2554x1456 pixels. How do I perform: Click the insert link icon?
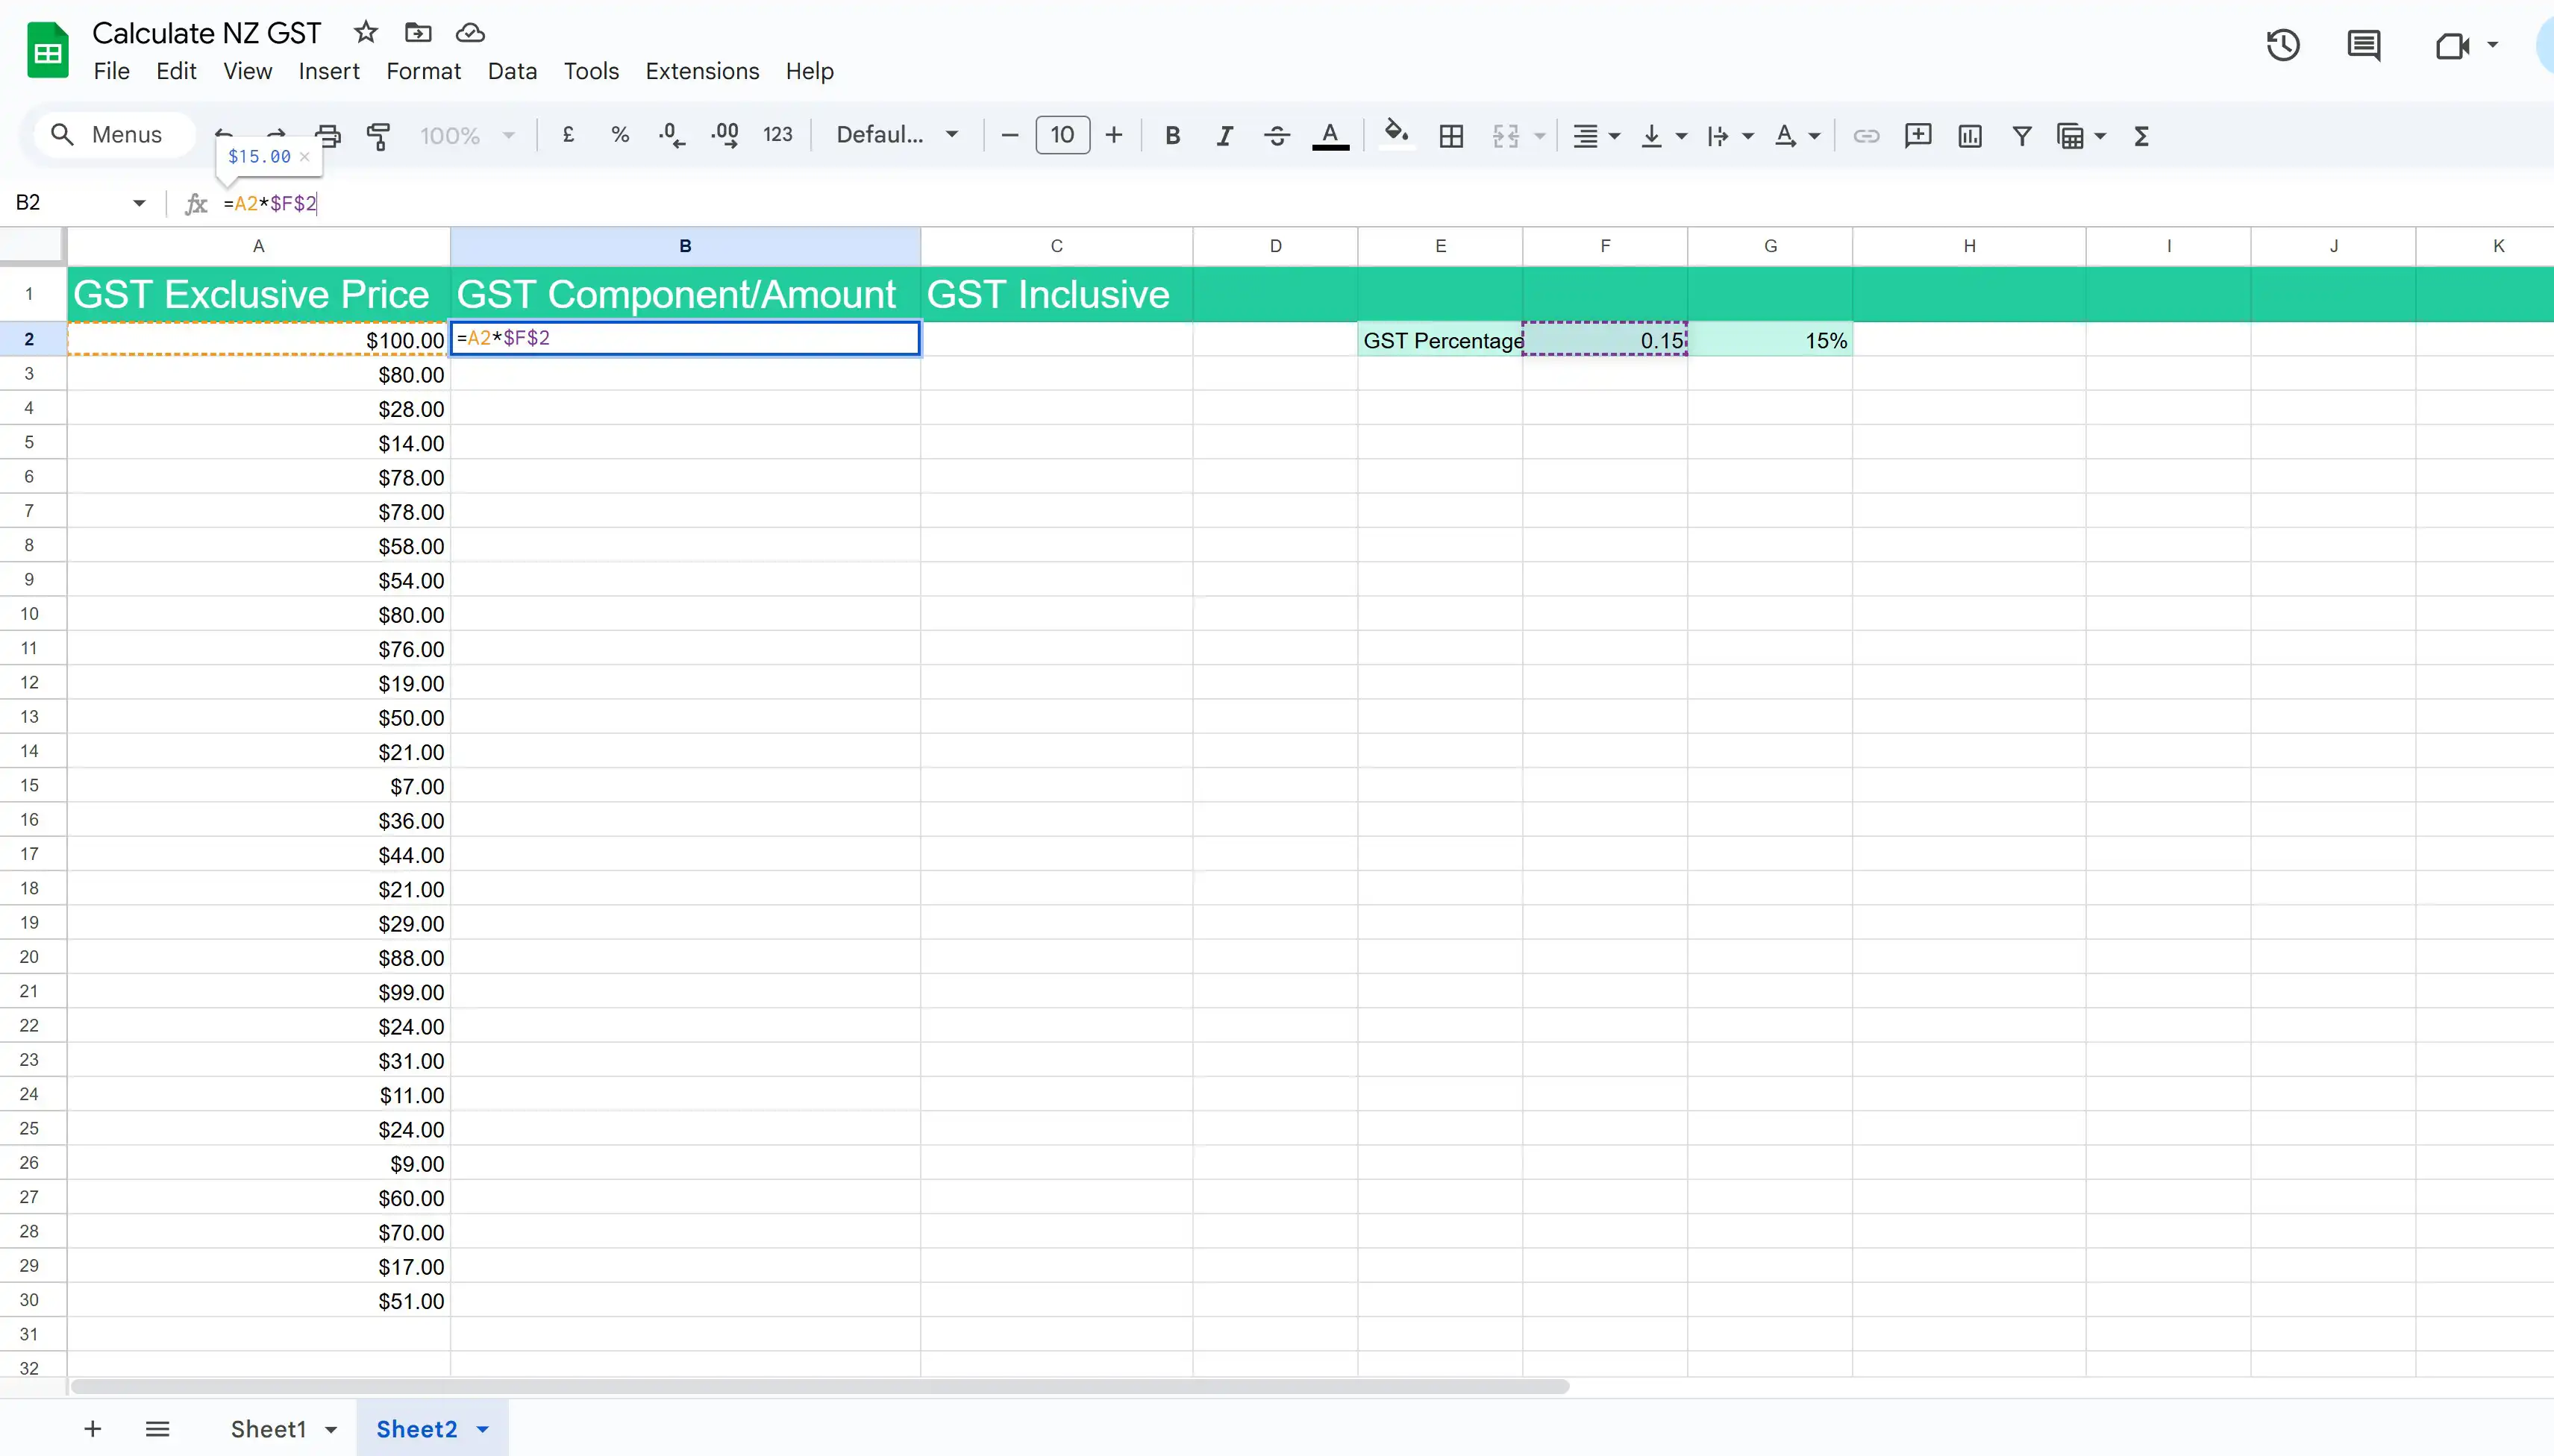[x=1866, y=136]
